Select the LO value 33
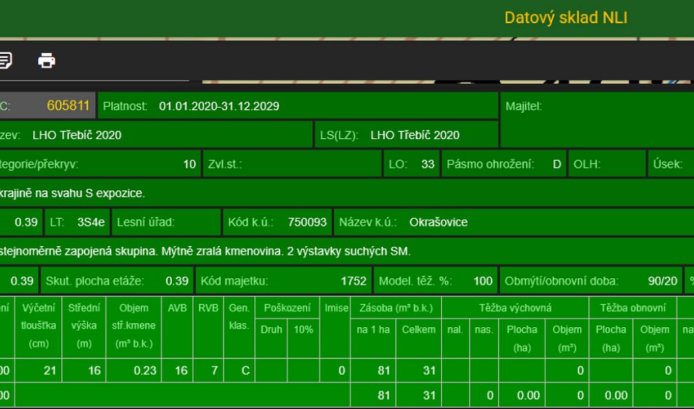 pos(427,164)
